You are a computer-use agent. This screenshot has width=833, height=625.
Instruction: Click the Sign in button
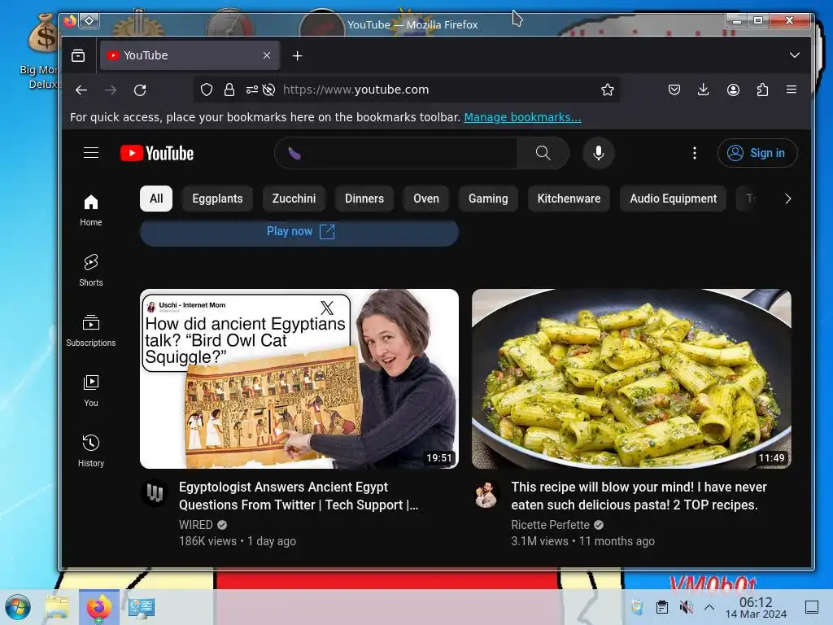757,153
